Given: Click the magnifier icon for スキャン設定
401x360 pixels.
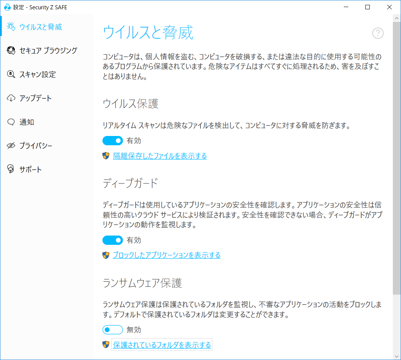Looking at the screenshot, I should point(11,74).
